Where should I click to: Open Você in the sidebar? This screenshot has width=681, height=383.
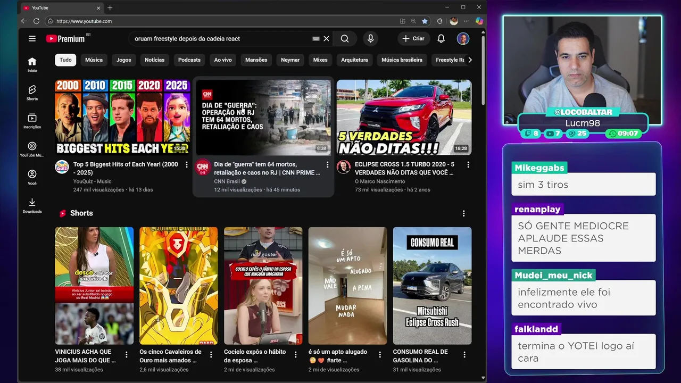(32, 178)
